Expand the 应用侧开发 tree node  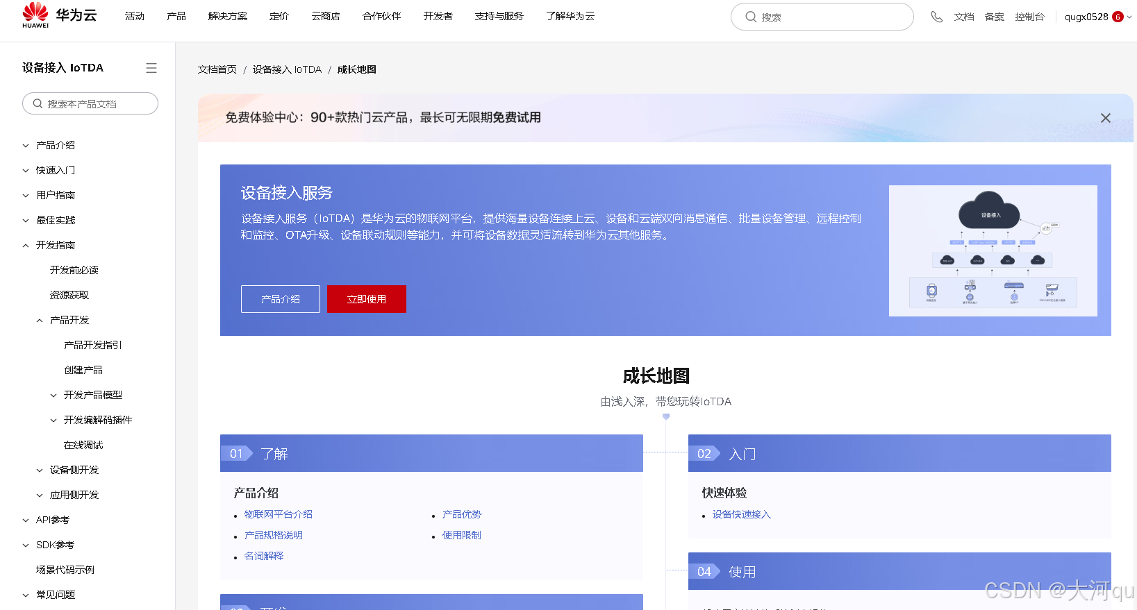(40, 495)
